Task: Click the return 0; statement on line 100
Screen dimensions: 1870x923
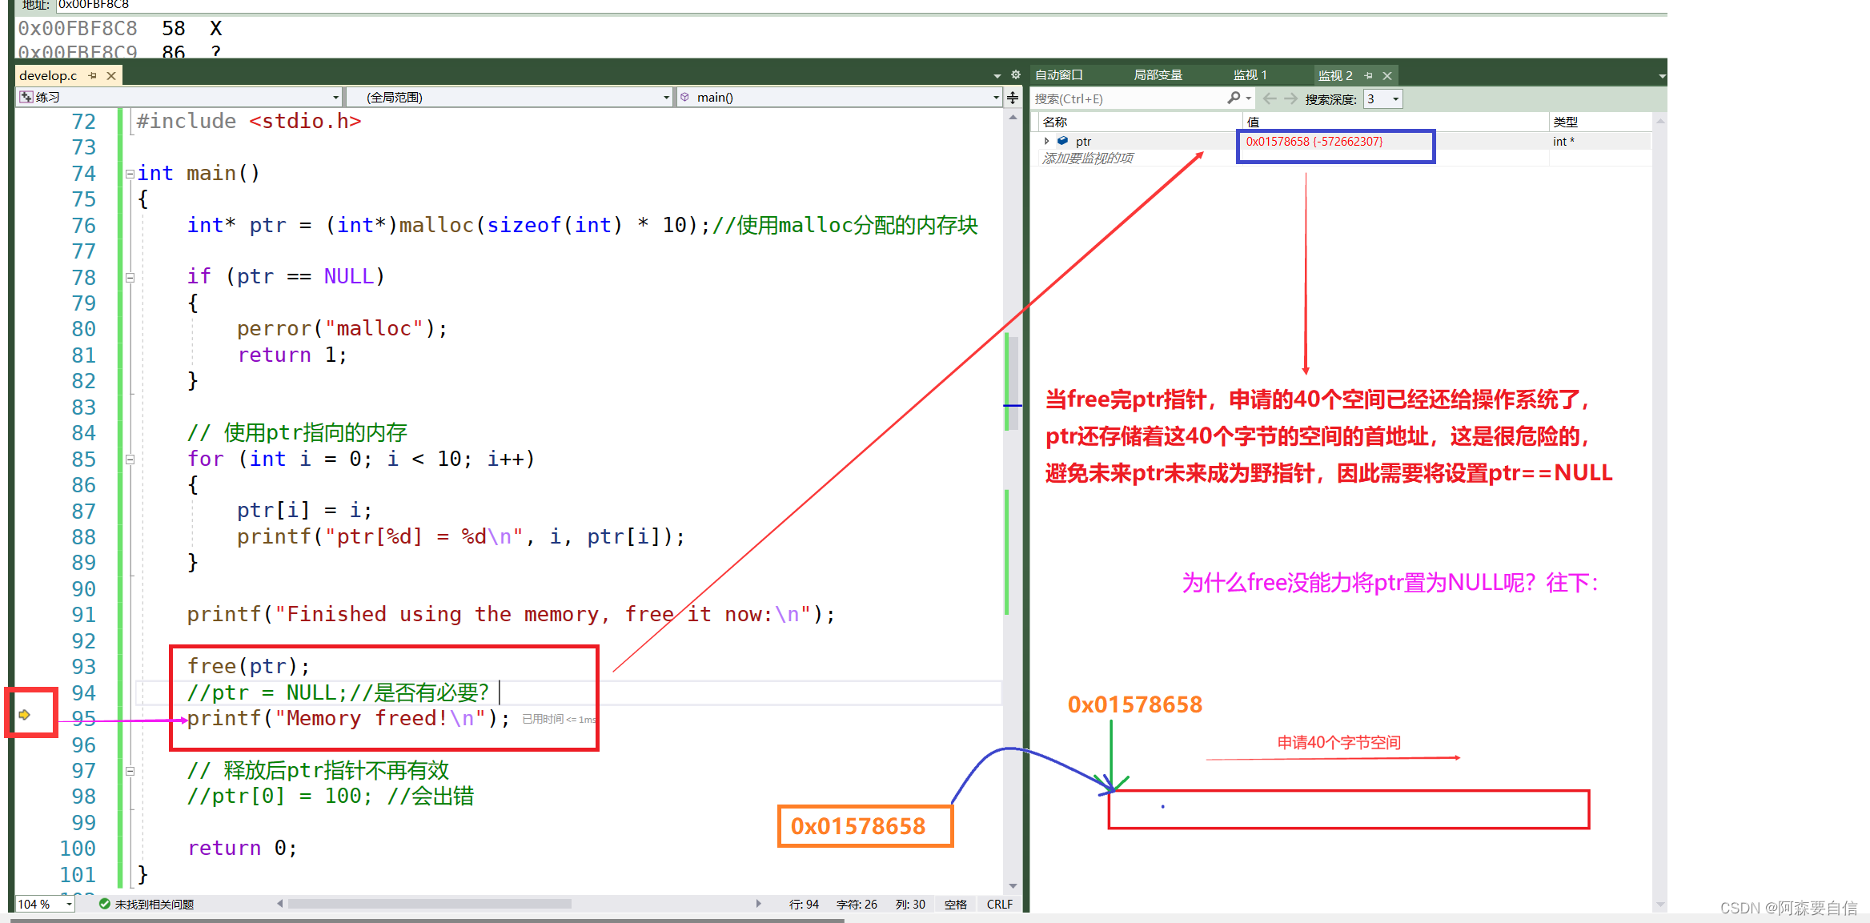Action: (x=242, y=849)
